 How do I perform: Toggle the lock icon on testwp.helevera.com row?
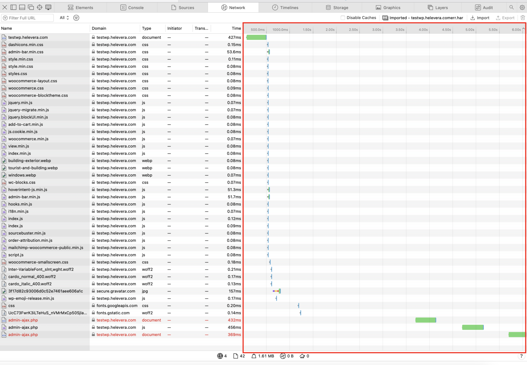tap(93, 37)
